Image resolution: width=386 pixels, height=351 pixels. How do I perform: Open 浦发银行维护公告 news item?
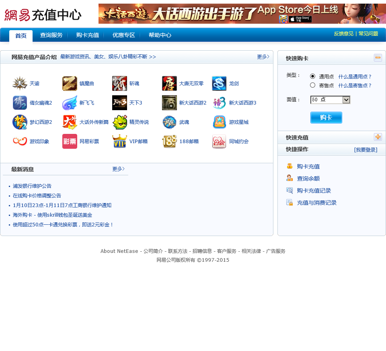click(32, 186)
